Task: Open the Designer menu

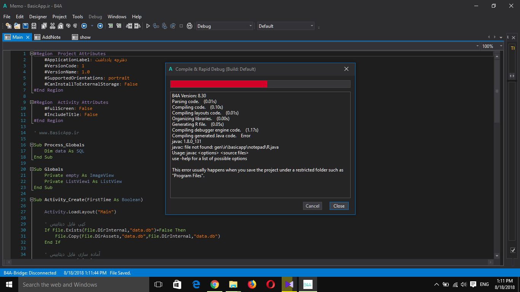Action: pyautogui.click(x=38, y=17)
